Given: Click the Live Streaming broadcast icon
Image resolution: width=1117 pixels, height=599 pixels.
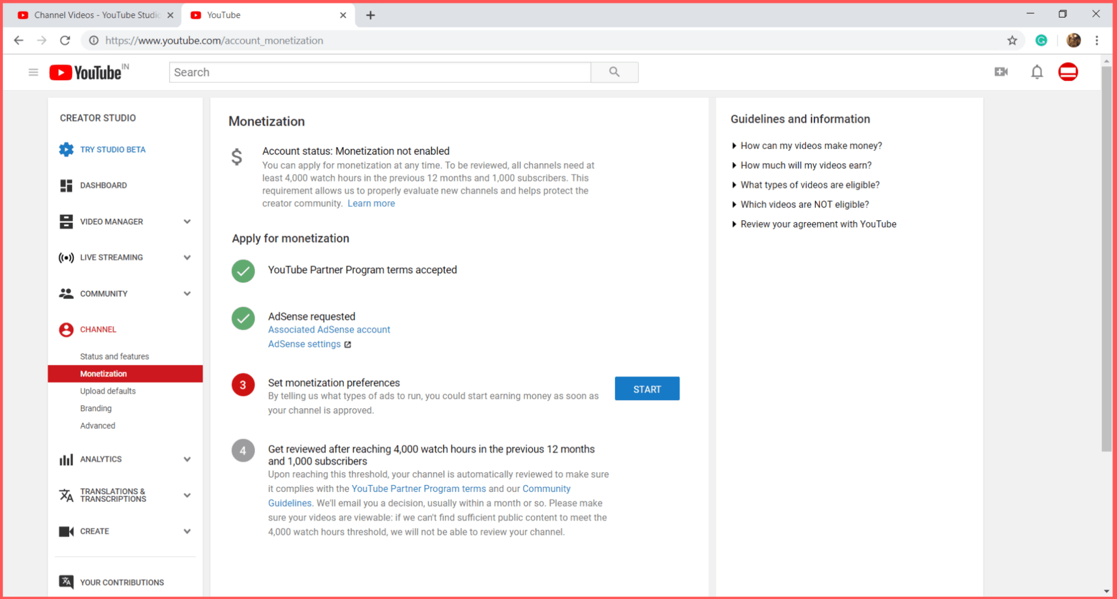Looking at the screenshot, I should coord(66,257).
